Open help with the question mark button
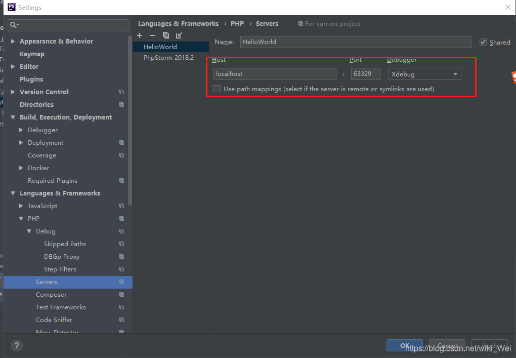The width and height of the screenshot is (516, 358). (x=17, y=345)
